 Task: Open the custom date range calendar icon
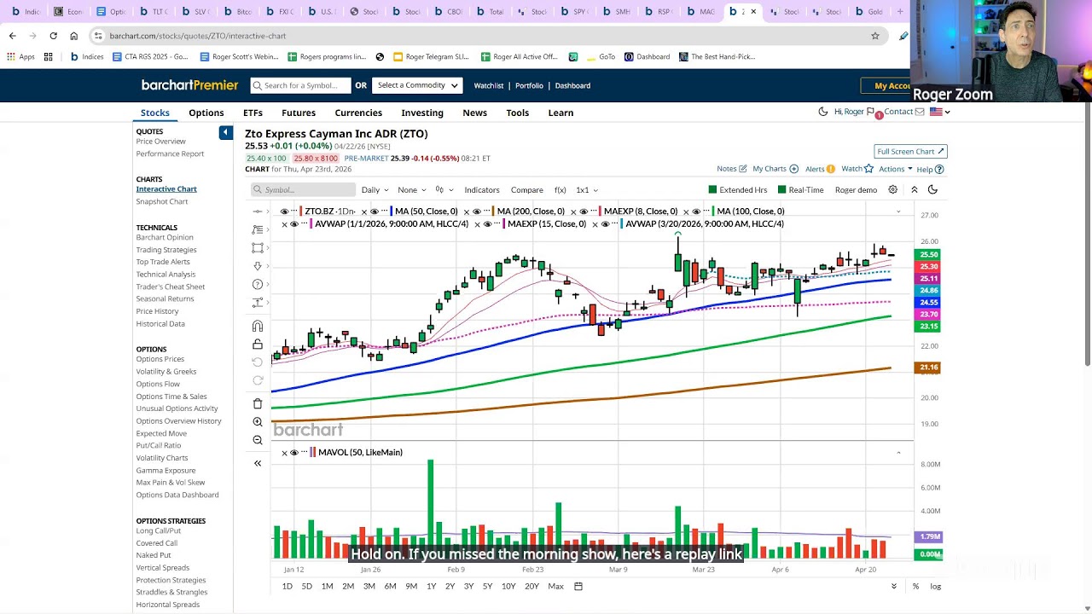tap(578, 586)
